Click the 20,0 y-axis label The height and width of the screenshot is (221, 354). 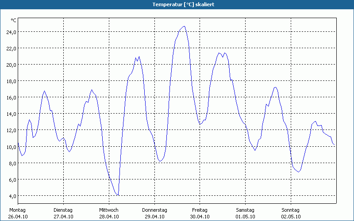tap(11, 65)
